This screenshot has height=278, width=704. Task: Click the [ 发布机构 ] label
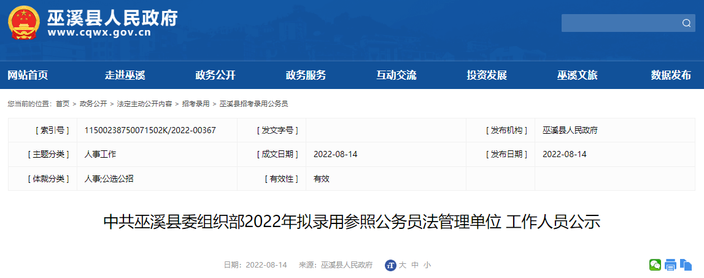coord(506,130)
